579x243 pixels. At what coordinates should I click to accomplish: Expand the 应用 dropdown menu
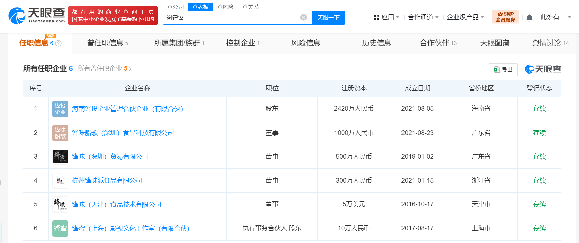click(x=386, y=17)
